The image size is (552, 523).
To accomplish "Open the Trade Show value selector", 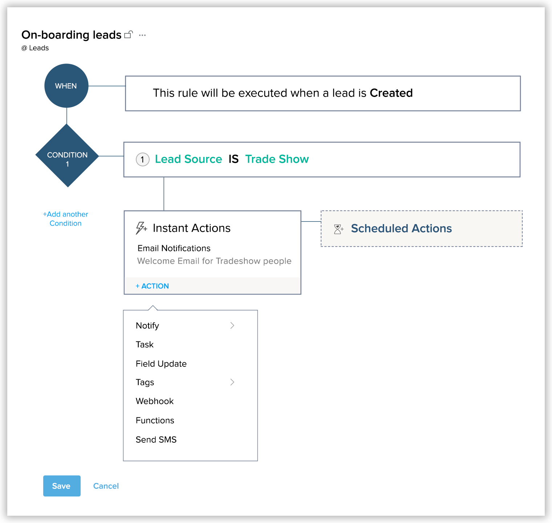I will 277,159.
